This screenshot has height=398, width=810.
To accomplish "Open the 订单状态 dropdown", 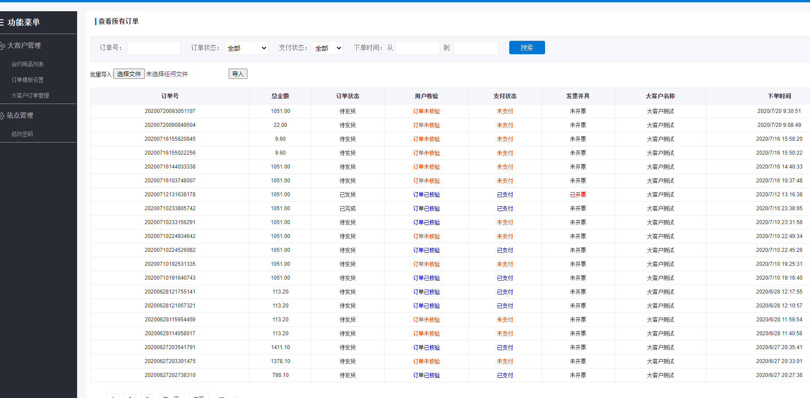I will 247,48.
